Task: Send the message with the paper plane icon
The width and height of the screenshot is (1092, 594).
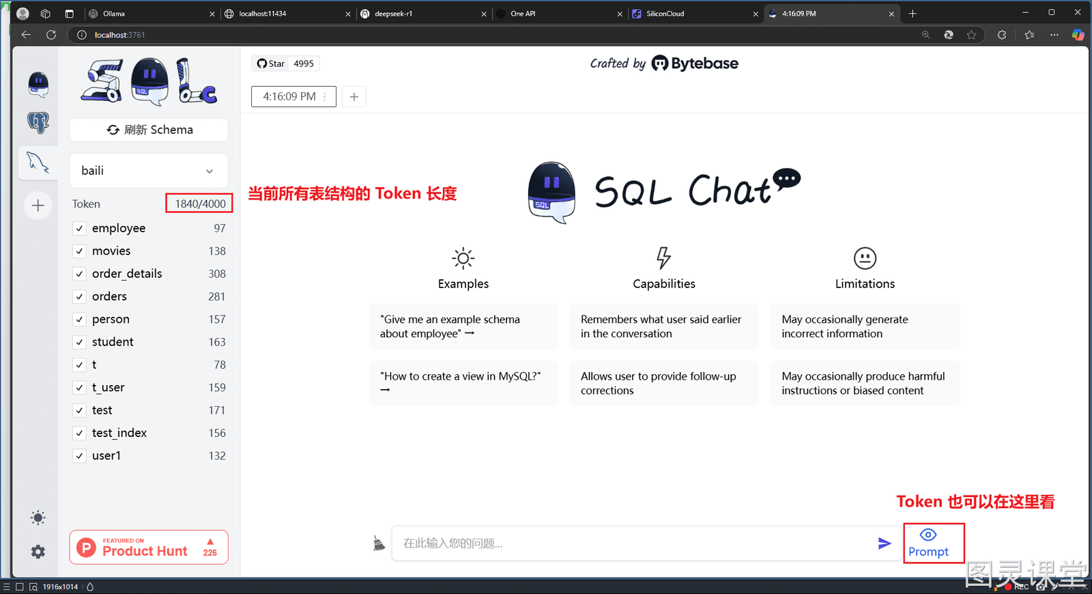Action: (x=885, y=543)
